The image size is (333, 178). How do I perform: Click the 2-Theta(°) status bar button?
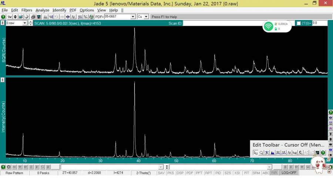click(143, 173)
